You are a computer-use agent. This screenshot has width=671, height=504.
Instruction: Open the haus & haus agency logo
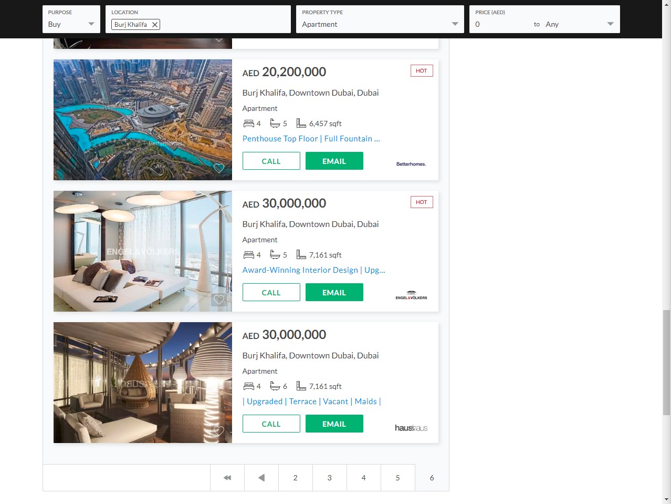(411, 428)
